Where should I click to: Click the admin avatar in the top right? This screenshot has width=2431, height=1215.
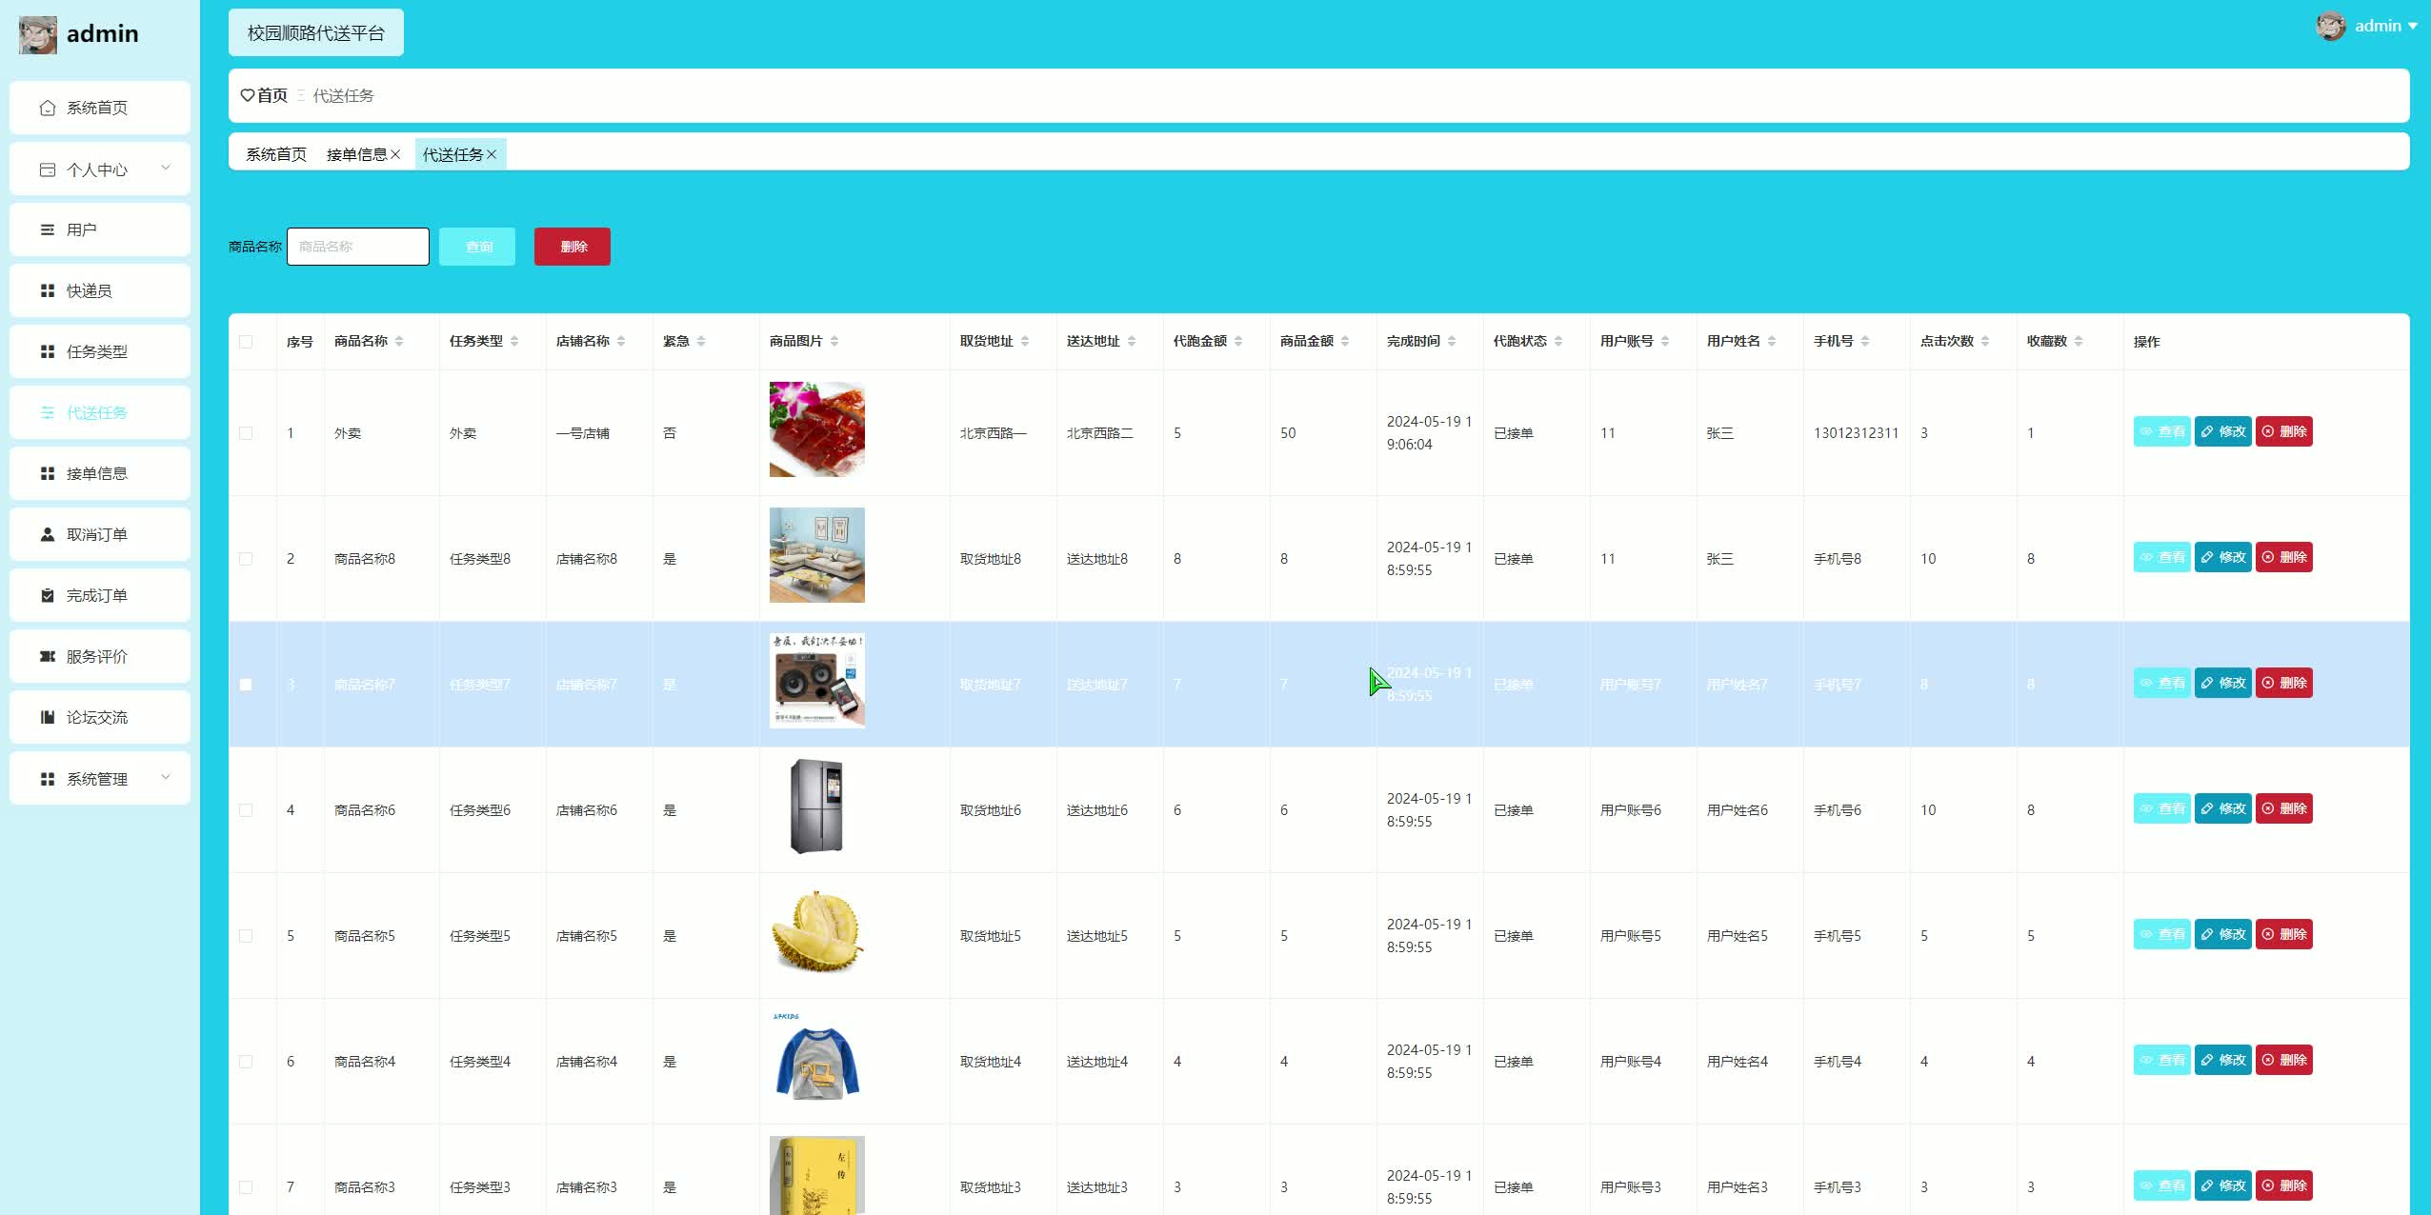click(x=2330, y=26)
